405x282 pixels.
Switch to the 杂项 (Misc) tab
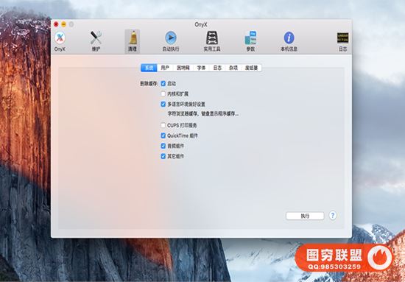pos(233,68)
